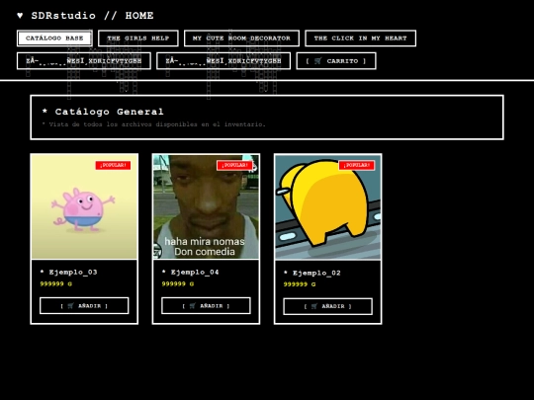Click the 999999 G price of Ejemplo_04
534x400 pixels.
(178, 283)
